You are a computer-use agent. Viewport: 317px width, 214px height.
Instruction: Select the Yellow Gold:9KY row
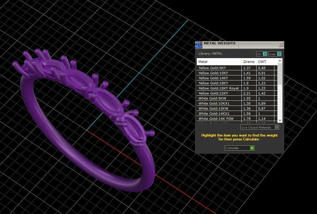click(237, 68)
